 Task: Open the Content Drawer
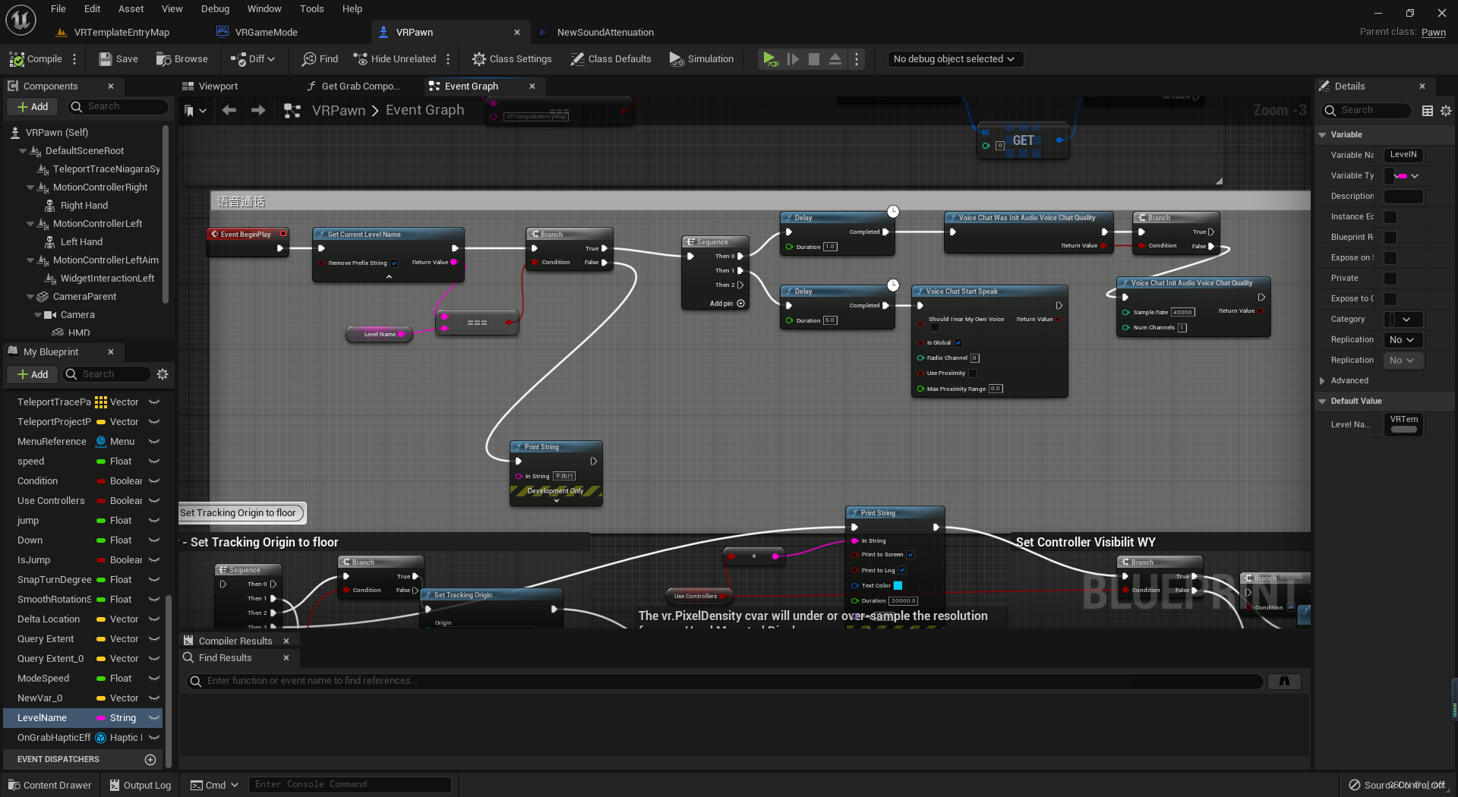click(49, 785)
